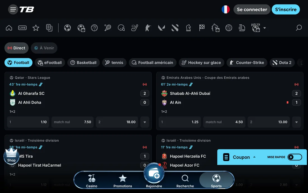This screenshot has height=193, width=308.
Task: Expand more sports dropdown arrow
Action: click(x=265, y=28)
